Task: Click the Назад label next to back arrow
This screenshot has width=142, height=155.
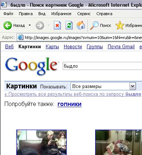Action: [19, 25]
